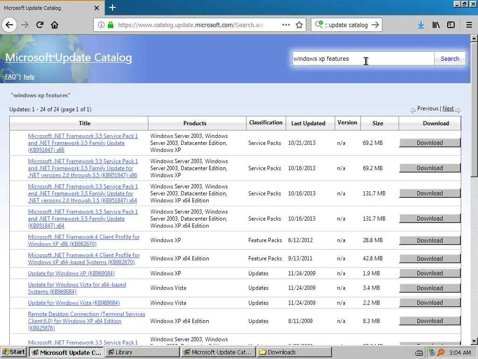Go back using the browser back arrow
Screen dimensions: 478x359
coord(9,25)
